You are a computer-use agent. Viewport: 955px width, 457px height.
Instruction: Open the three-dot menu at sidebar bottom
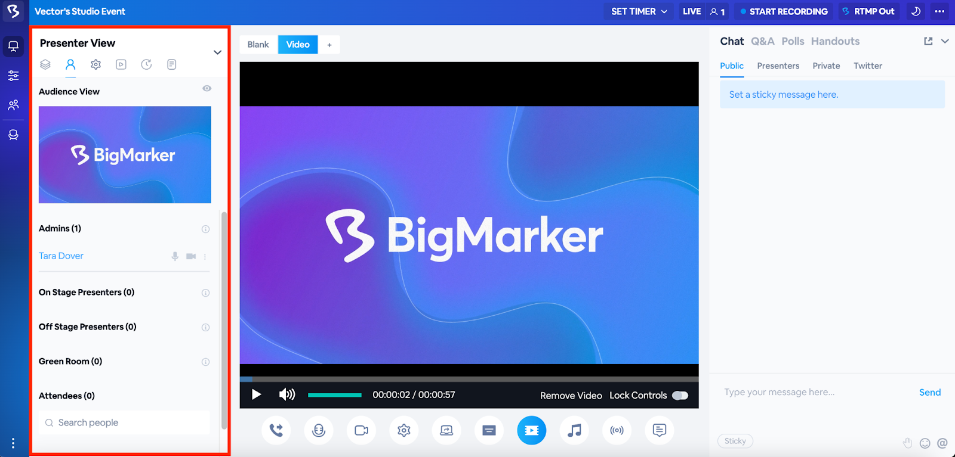pyautogui.click(x=13, y=443)
